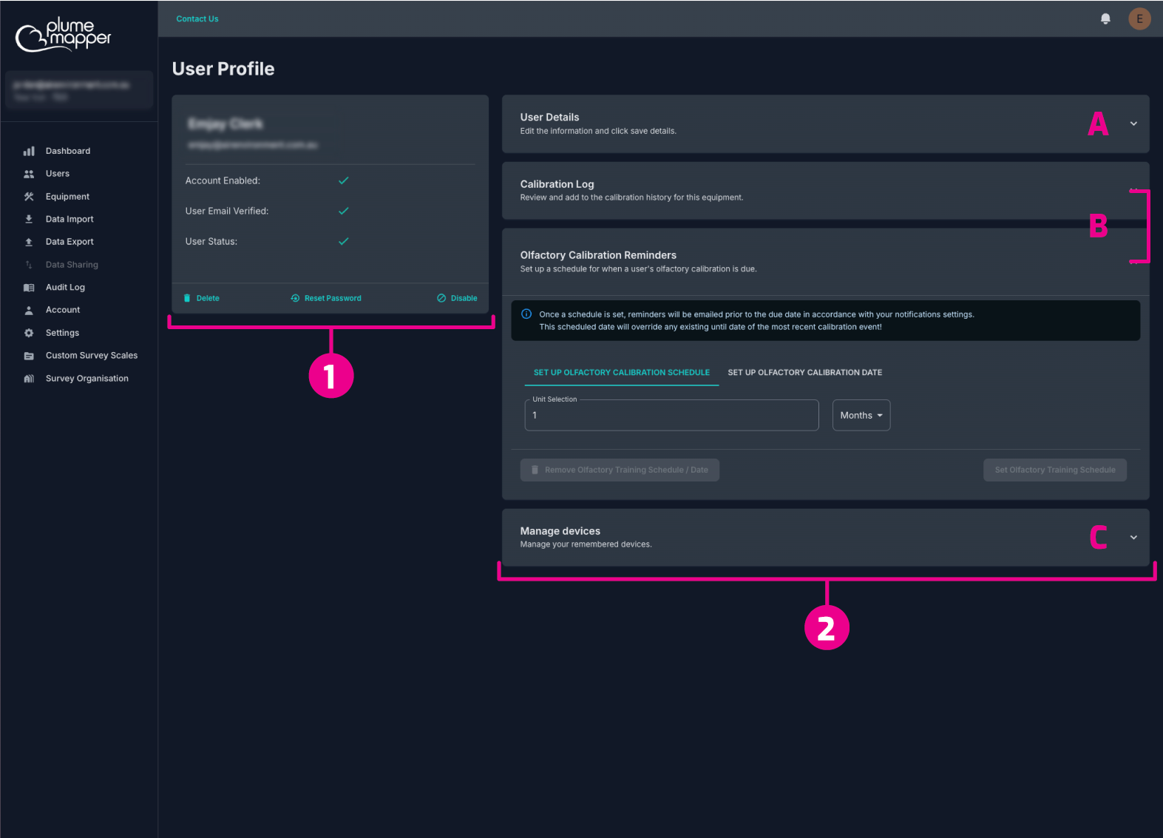Click Remove Olfactory Training Schedule / Date
Viewport: 1163px width, 838px height.
click(620, 470)
